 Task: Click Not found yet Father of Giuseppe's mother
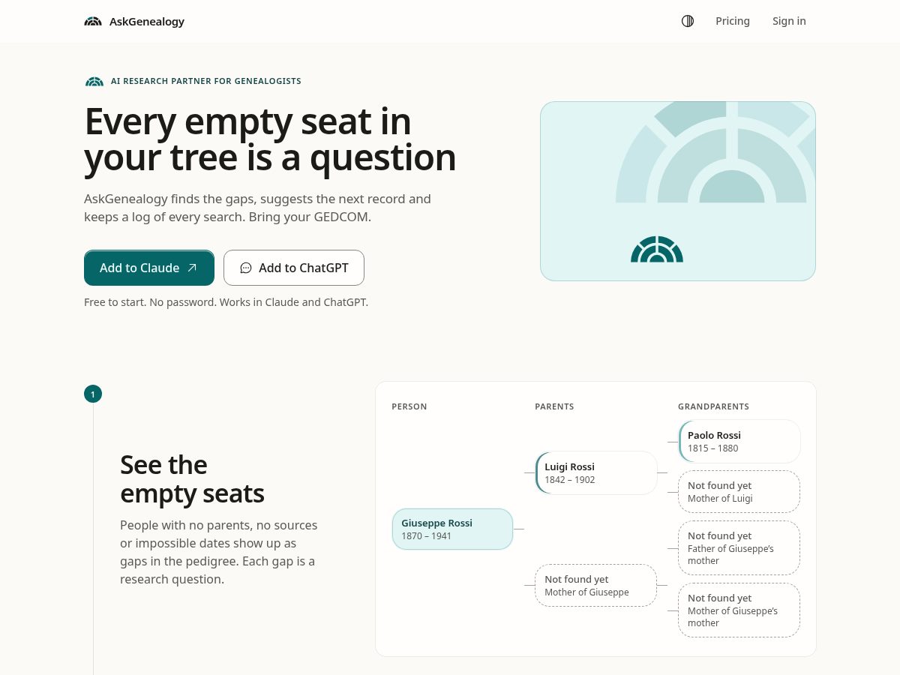click(x=739, y=547)
